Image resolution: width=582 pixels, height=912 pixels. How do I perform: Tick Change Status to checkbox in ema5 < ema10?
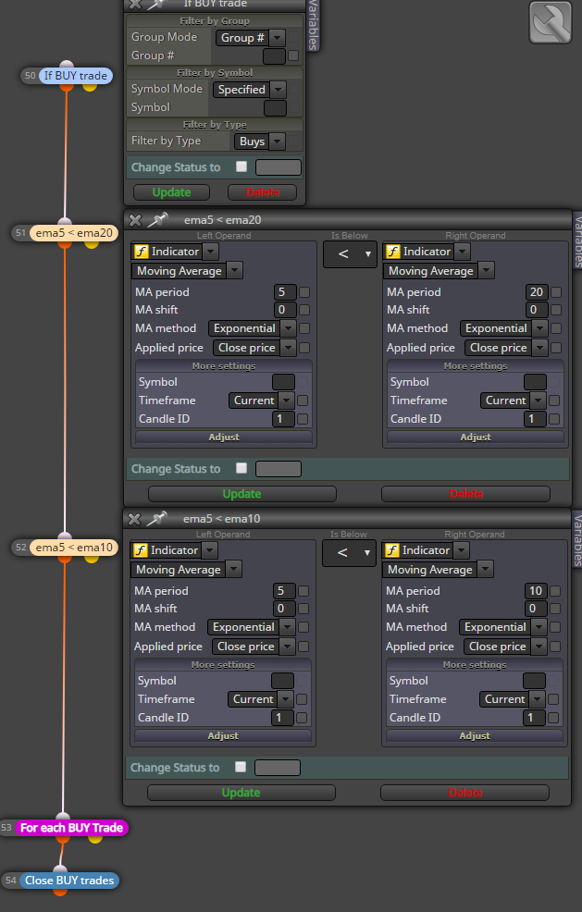point(241,767)
